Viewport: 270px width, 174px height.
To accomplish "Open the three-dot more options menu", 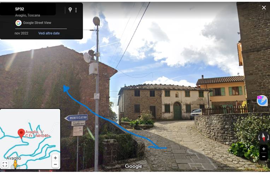I will click(76, 10).
